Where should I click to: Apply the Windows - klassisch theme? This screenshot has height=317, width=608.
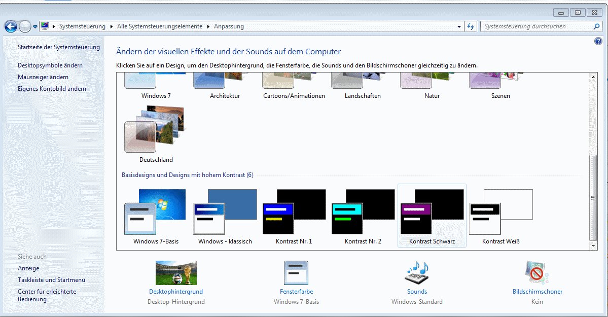(225, 217)
